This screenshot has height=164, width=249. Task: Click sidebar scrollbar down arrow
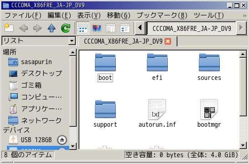tap(73, 146)
